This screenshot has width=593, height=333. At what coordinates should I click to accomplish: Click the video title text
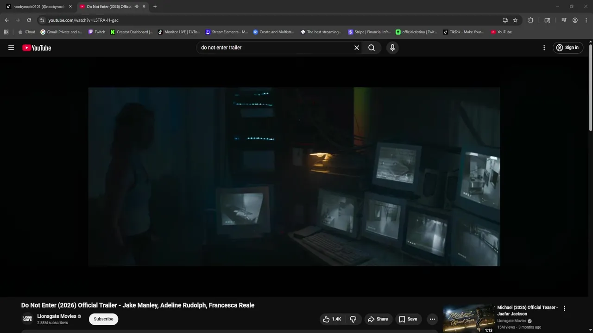[138, 305]
